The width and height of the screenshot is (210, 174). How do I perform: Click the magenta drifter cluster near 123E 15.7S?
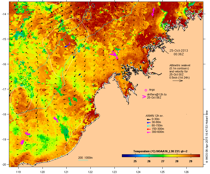pos(114,55)
